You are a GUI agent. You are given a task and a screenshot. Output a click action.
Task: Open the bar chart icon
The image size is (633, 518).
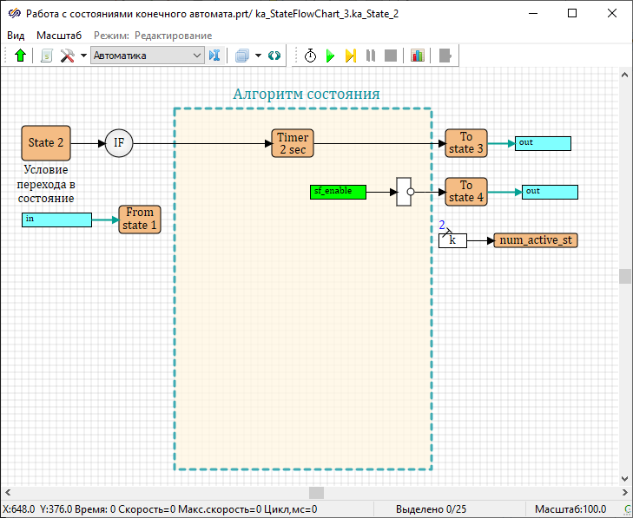pyautogui.click(x=418, y=56)
